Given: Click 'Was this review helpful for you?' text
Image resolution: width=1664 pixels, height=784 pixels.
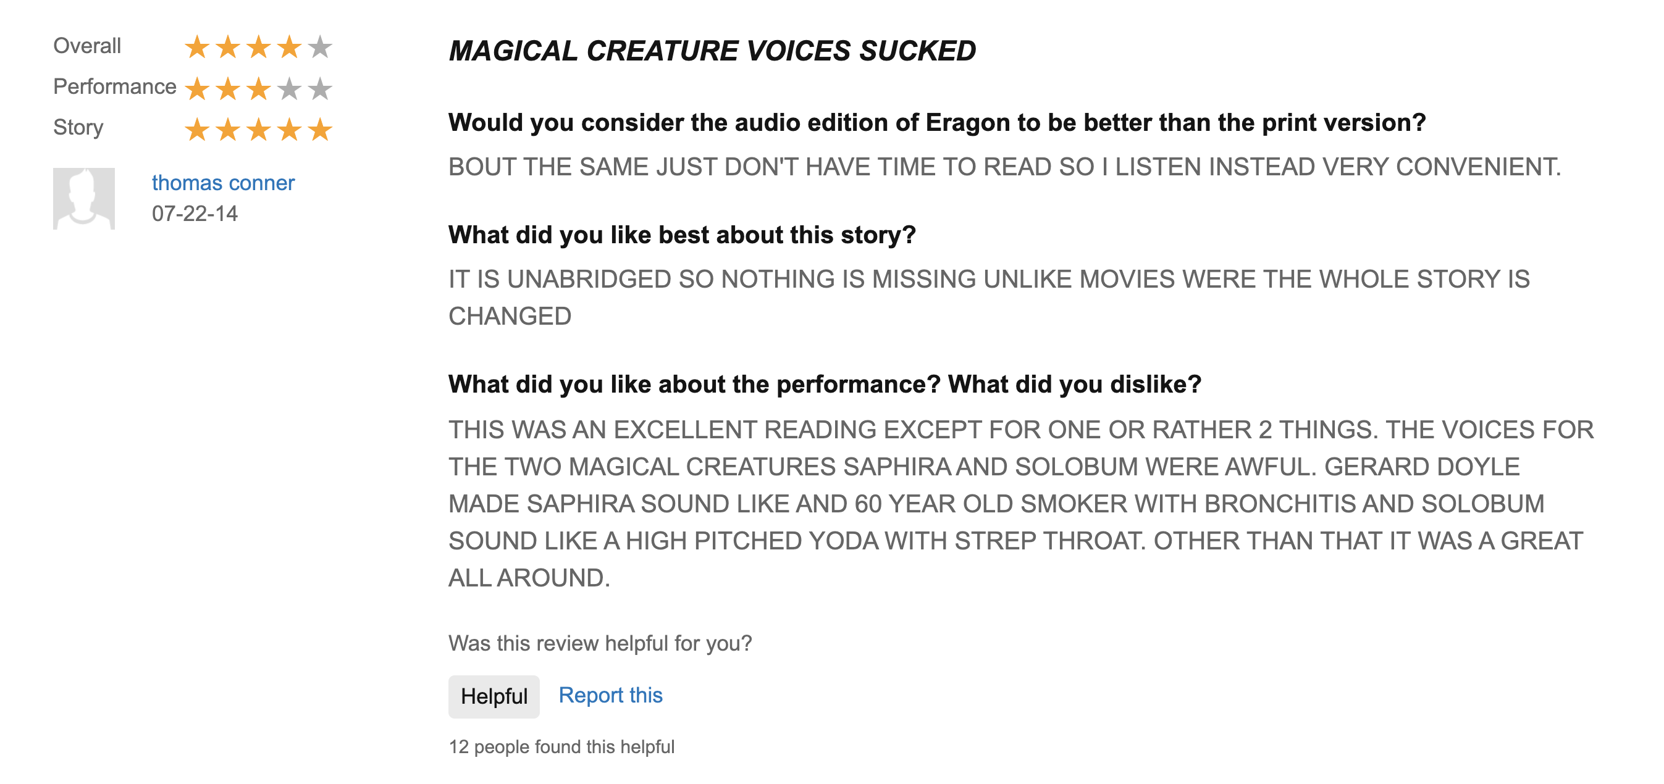Looking at the screenshot, I should [600, 643].
